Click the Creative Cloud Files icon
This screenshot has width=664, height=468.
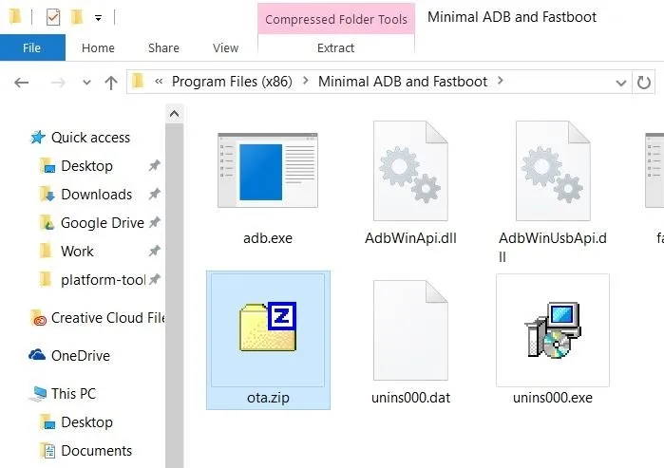click(38, 318)
